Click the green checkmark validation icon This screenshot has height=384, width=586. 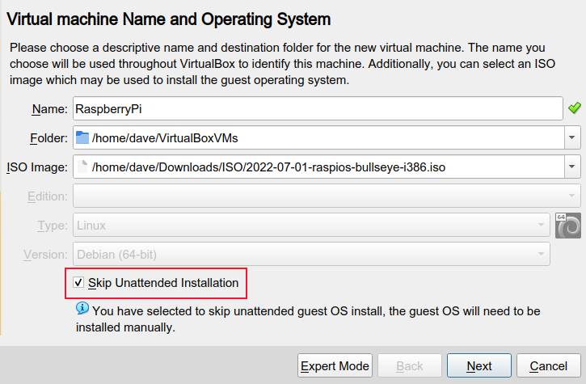575,108
